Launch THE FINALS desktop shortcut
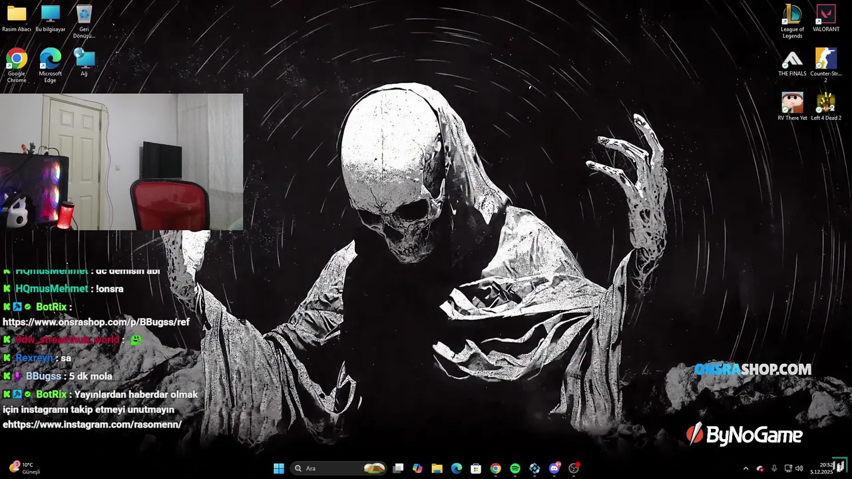 (x=792, y=63)
